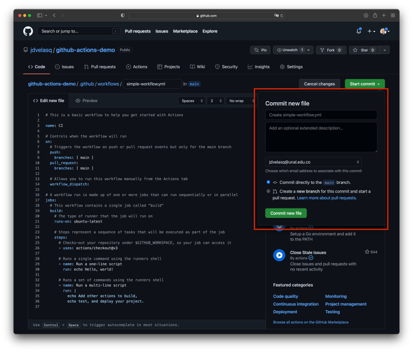Switch to the Insights tab

click(x=259, y=67)
